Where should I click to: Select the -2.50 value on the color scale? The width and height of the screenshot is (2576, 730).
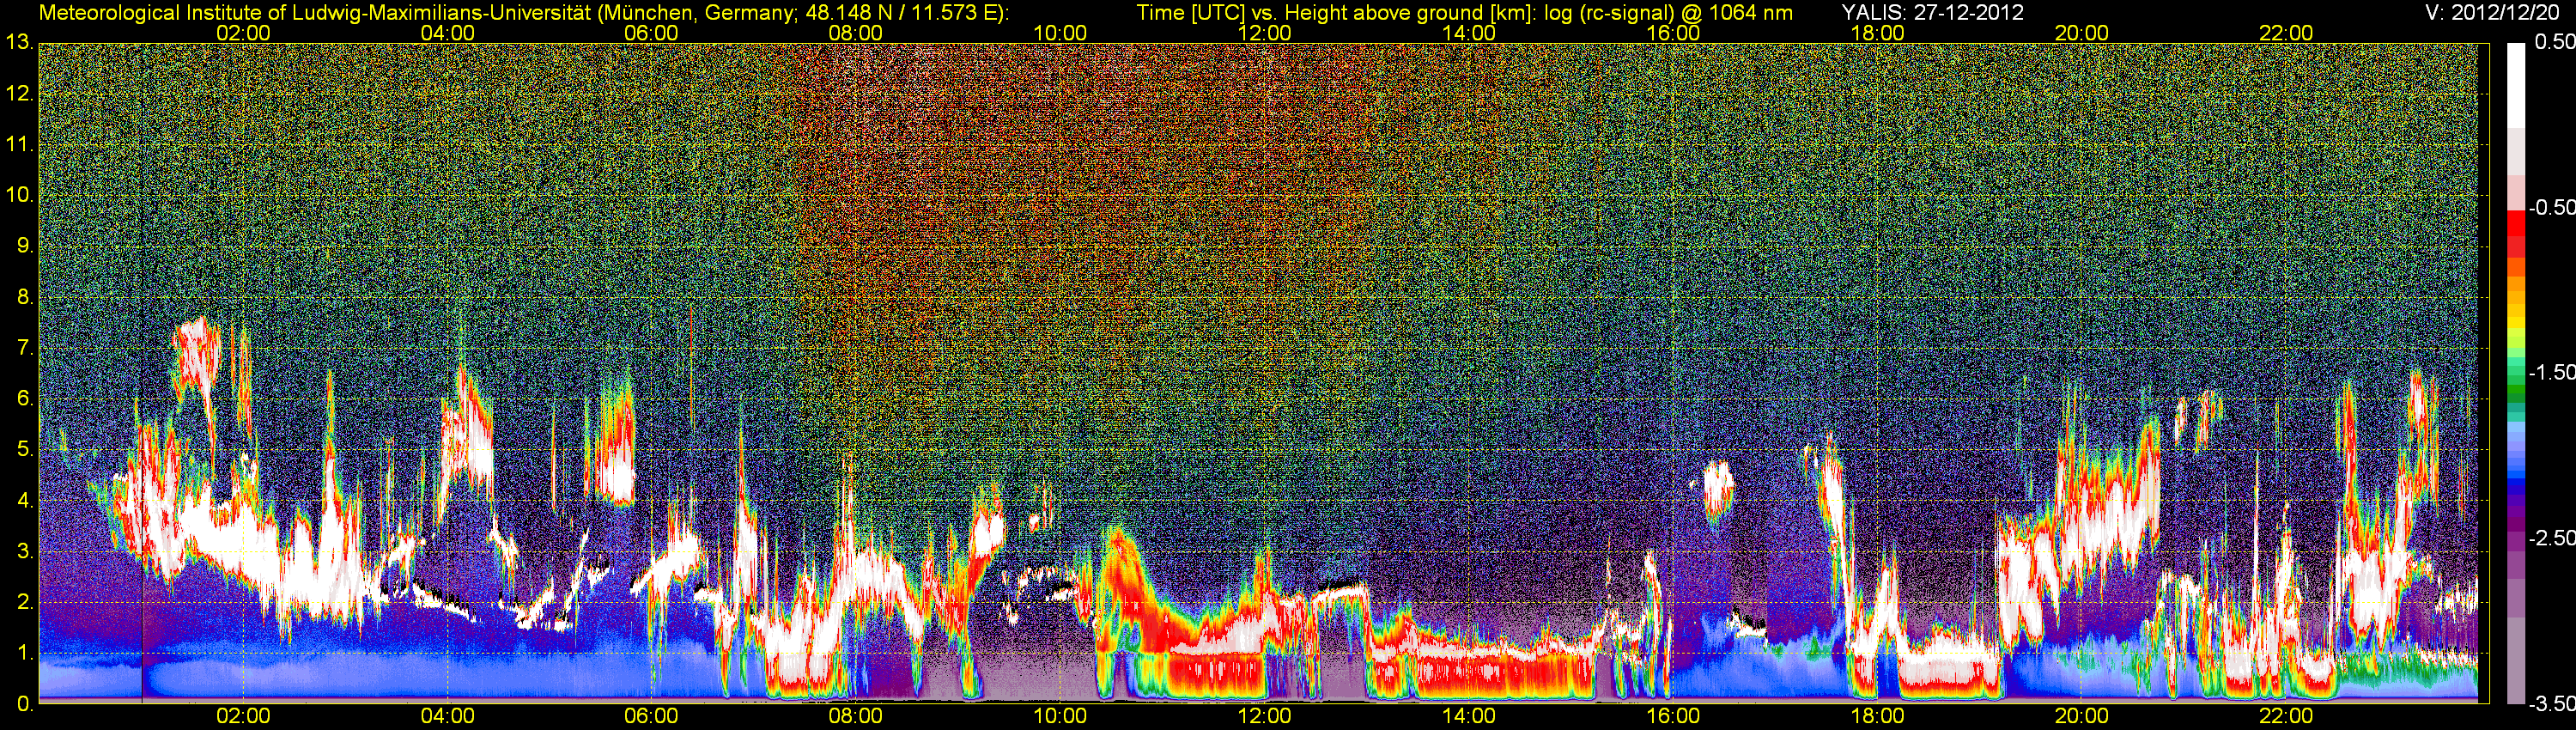pyautogui.click(x=2551, y=538)
